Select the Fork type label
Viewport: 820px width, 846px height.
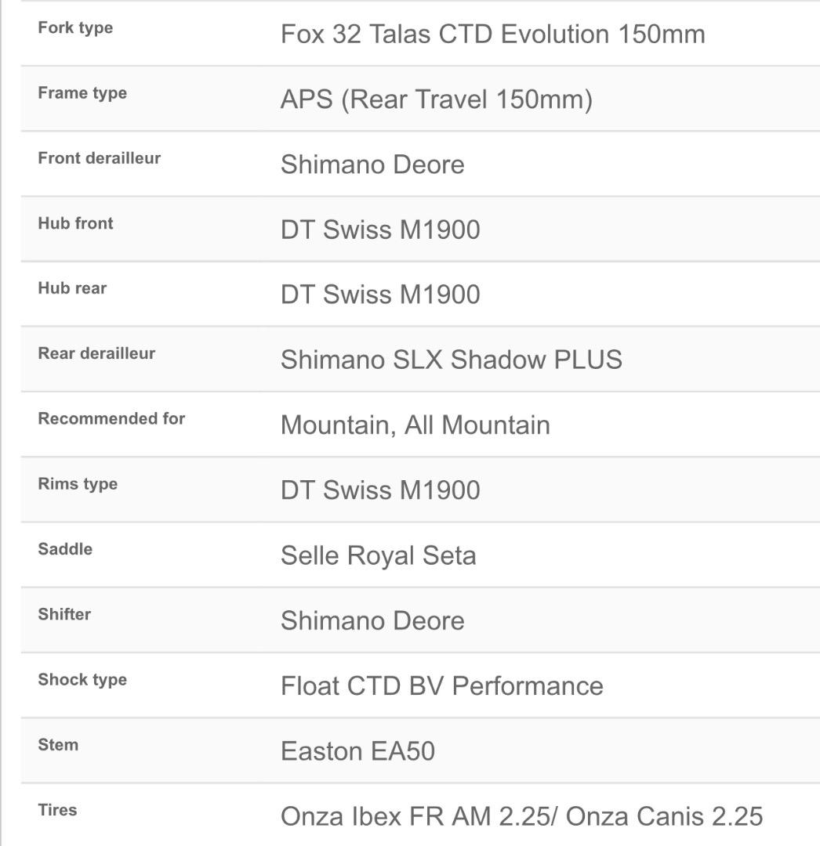tap(75, 27)
